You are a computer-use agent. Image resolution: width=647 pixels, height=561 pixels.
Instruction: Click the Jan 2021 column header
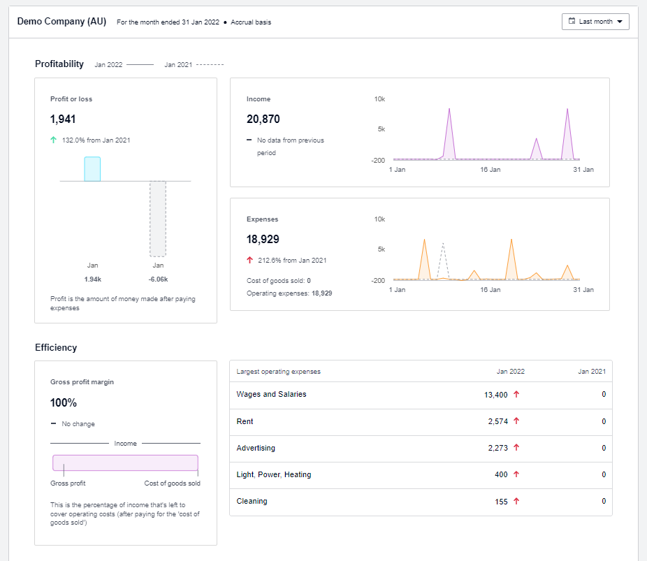pos(592,371)
